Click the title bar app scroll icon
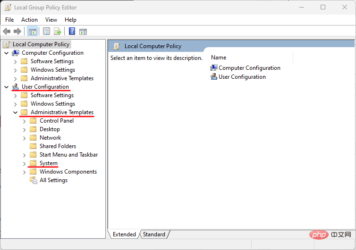 pyautogui.click(x=8, y=8)
